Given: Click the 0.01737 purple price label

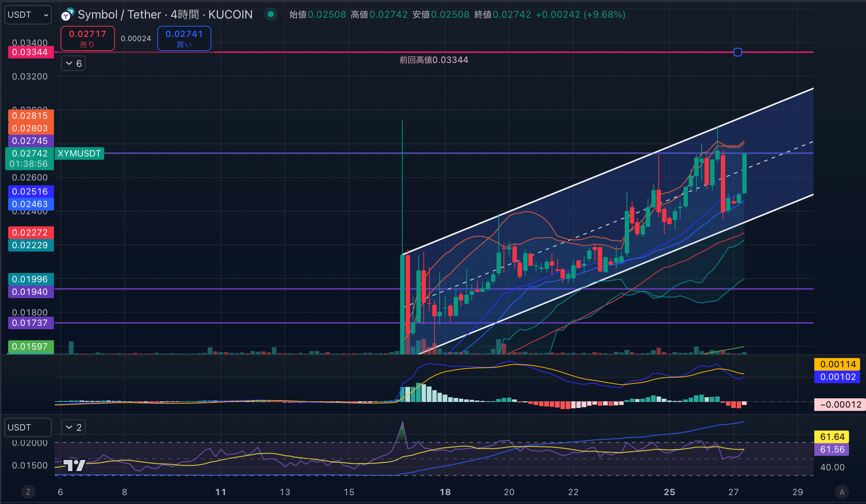Looking at the screenshot, I should click(30, 323).
